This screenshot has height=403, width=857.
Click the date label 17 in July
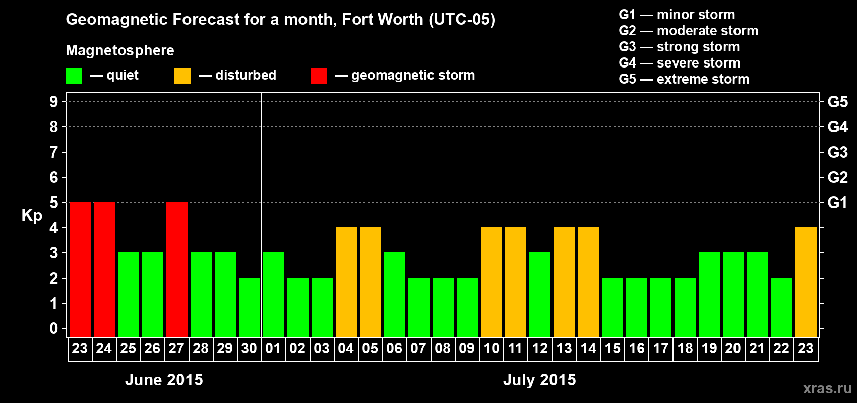pos(661,348)
